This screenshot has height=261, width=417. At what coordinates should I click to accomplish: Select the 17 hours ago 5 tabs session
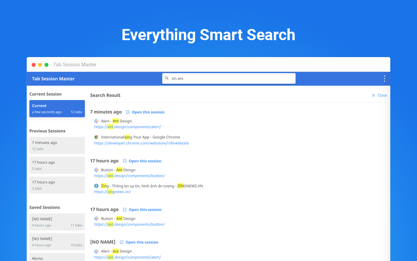coord(57,165)
